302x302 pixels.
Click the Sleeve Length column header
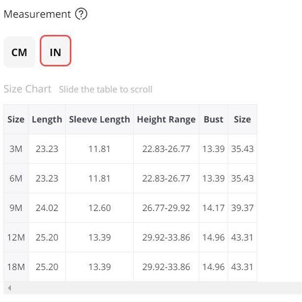(x=99, y=120)
